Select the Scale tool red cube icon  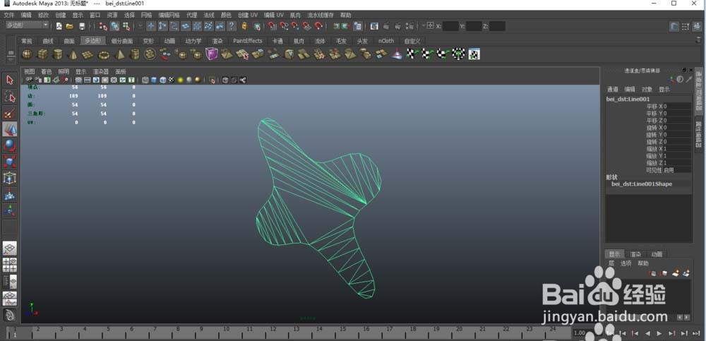pos(10,162)
